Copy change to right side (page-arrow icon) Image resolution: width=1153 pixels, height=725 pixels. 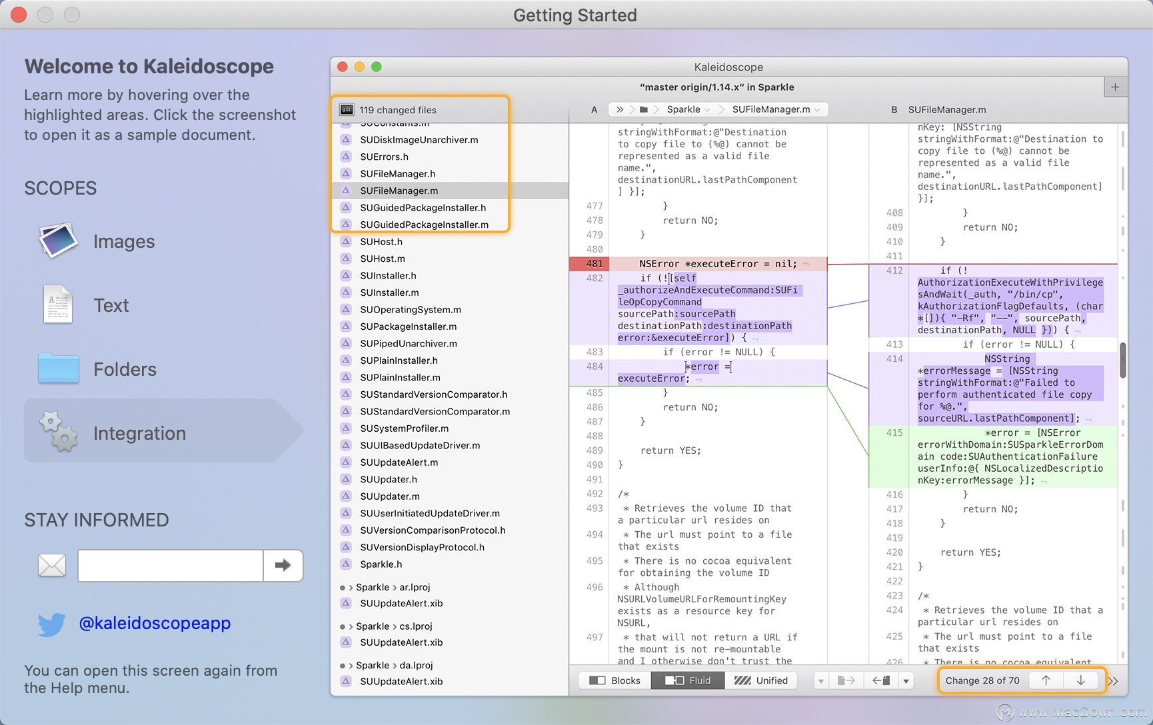[x=846, y=680]
